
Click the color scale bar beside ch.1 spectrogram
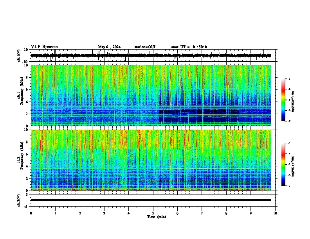point(283,100)
